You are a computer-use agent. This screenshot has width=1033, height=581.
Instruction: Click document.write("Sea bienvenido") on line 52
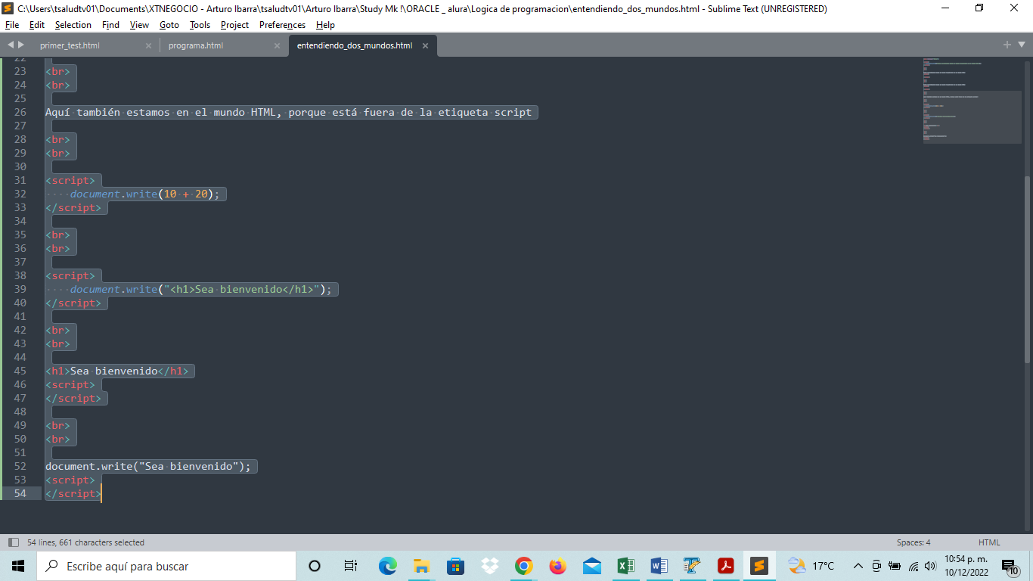(148, 466)
